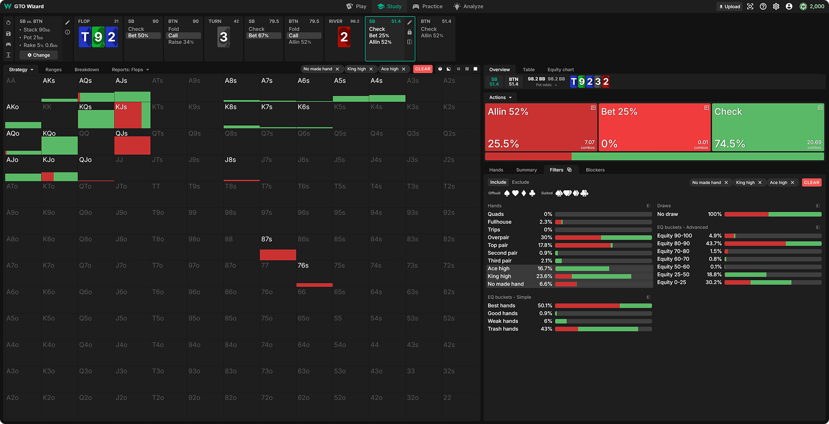This screenshot has width=829, height=424.
Task: Click the user account profile icon
Action: [x=789, y=7]
